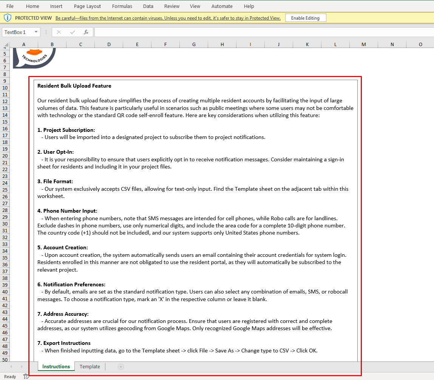
Task: Click the '3. File Format:' heading
Action: 55,182
